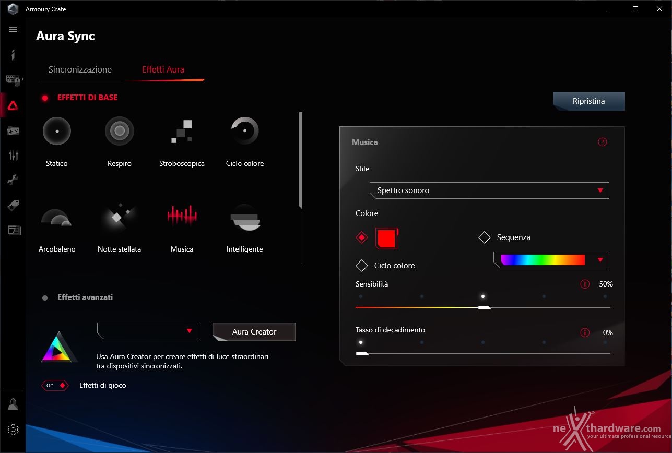Click the Musica help question mark icon
The width and height of the screenshot is (672, 453).
pyautogui.click(x=603, y=142)
